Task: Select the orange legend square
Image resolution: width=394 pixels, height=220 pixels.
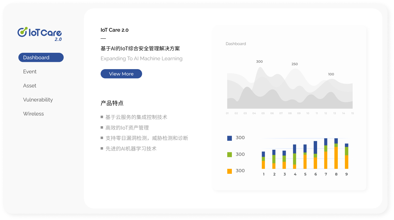Action: click(230, 171)
